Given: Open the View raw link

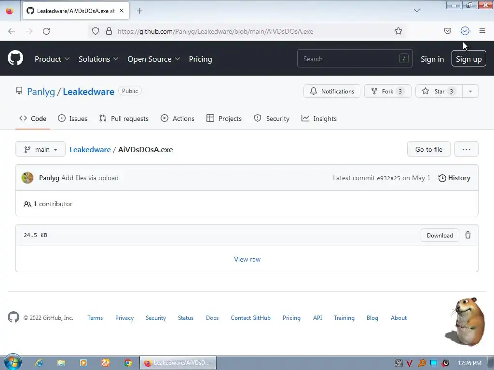Looking at the screenshot, I should tap(247, 259).
